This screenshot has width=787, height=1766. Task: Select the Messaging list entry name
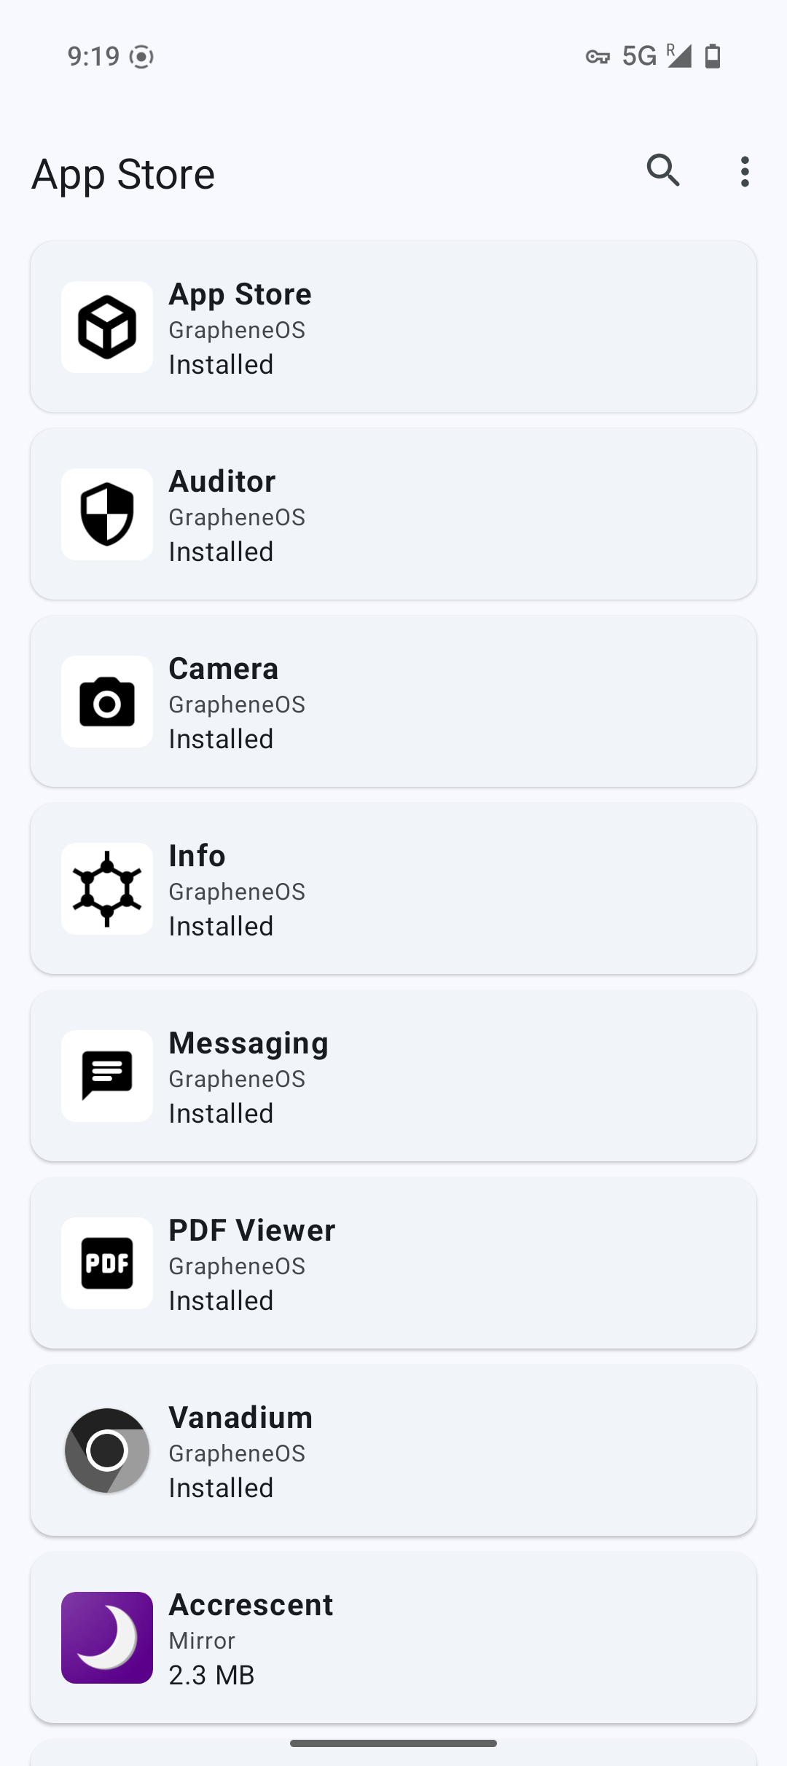(x=248, y=1043)
